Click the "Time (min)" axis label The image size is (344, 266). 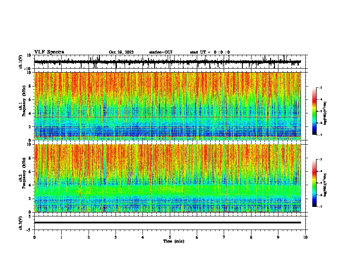(174, 241)
